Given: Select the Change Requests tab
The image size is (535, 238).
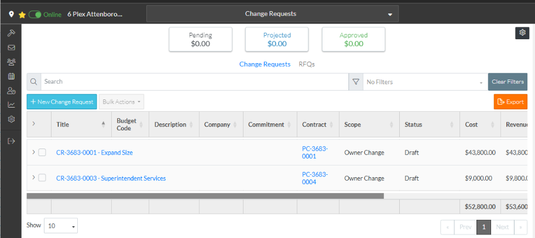Looking at the screenshot, I should (265, 64).
